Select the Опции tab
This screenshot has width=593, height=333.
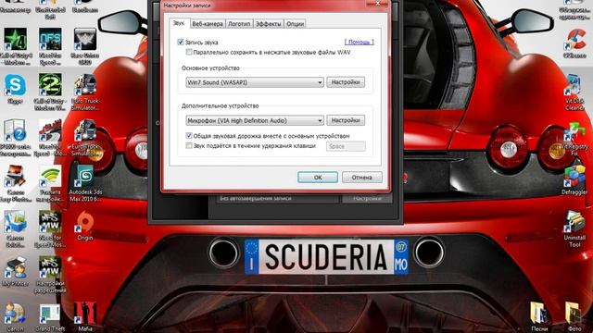point(295,24)
